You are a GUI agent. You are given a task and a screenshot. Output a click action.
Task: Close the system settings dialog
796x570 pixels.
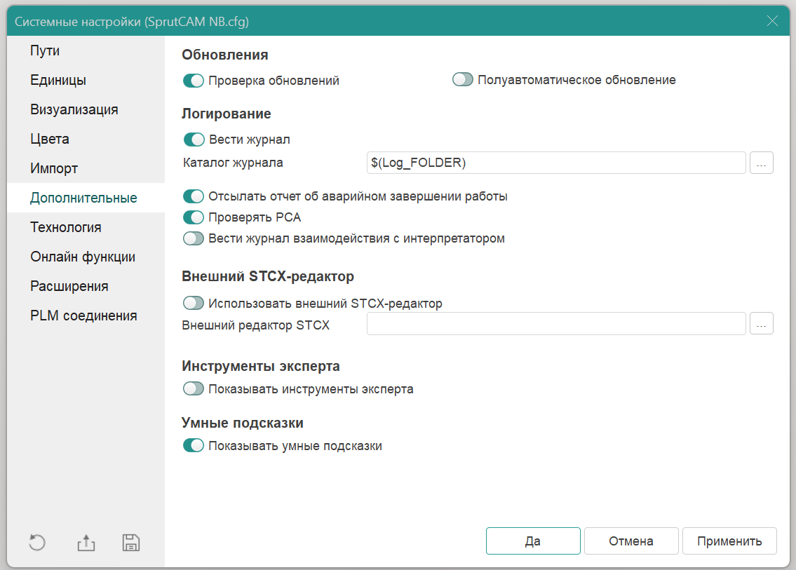(772, 21)
